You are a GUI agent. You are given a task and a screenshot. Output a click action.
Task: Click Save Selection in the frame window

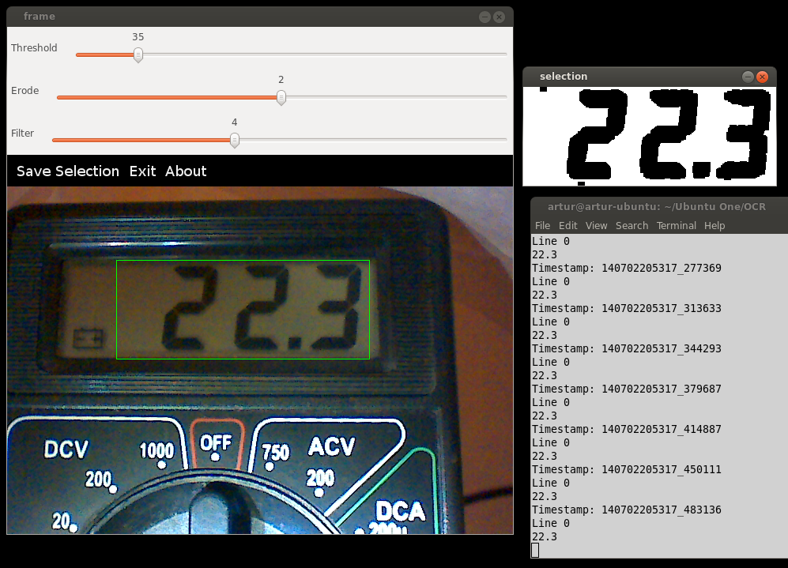68,171
